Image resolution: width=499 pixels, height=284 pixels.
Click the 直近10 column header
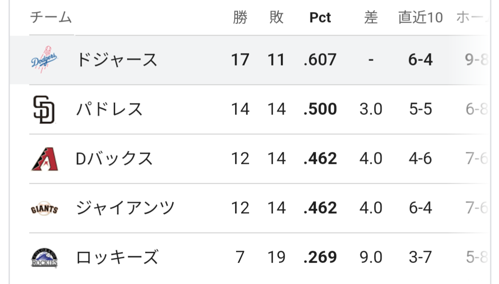click(x=420, y=18)
